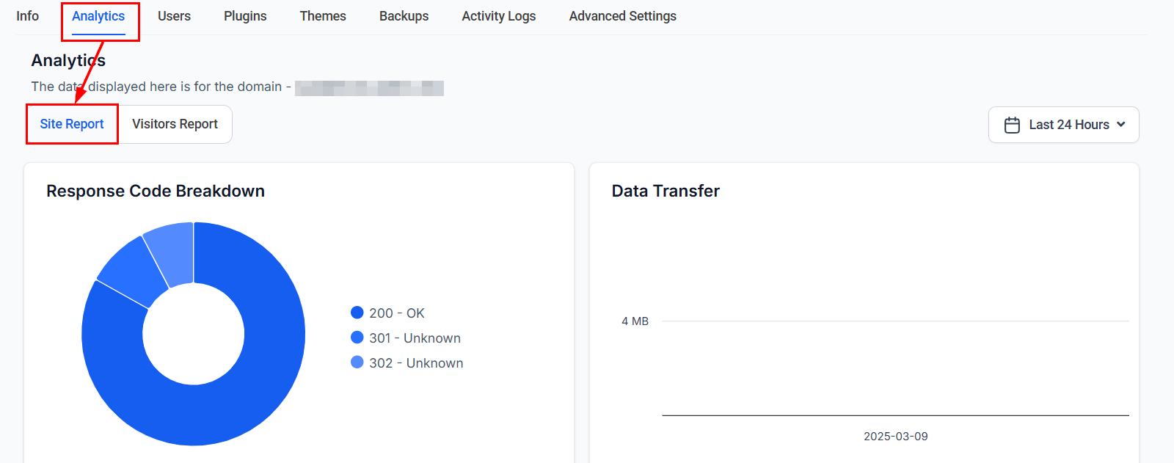This screenshot has width=1174, height=463.
Task: Switch to the Users tab
Action: coord(174,16)
